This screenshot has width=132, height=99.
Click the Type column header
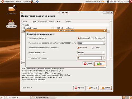(x=34, y=22)
